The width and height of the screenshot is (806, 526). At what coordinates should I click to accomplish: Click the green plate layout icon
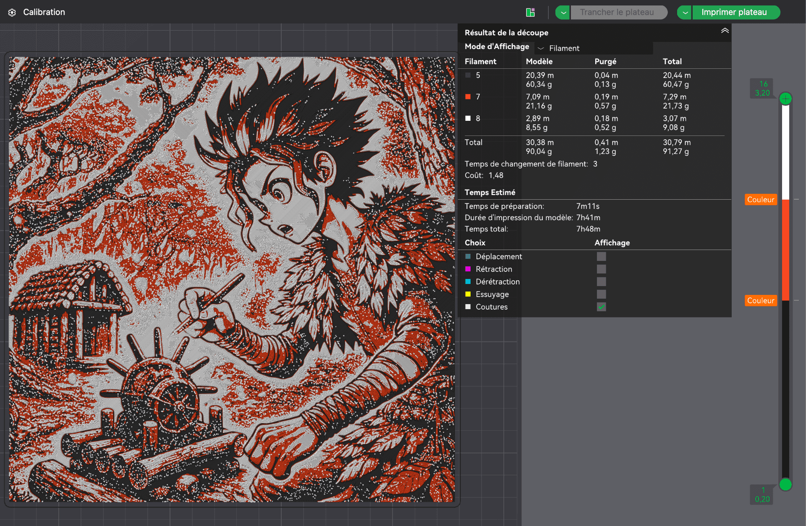point(530,12)
